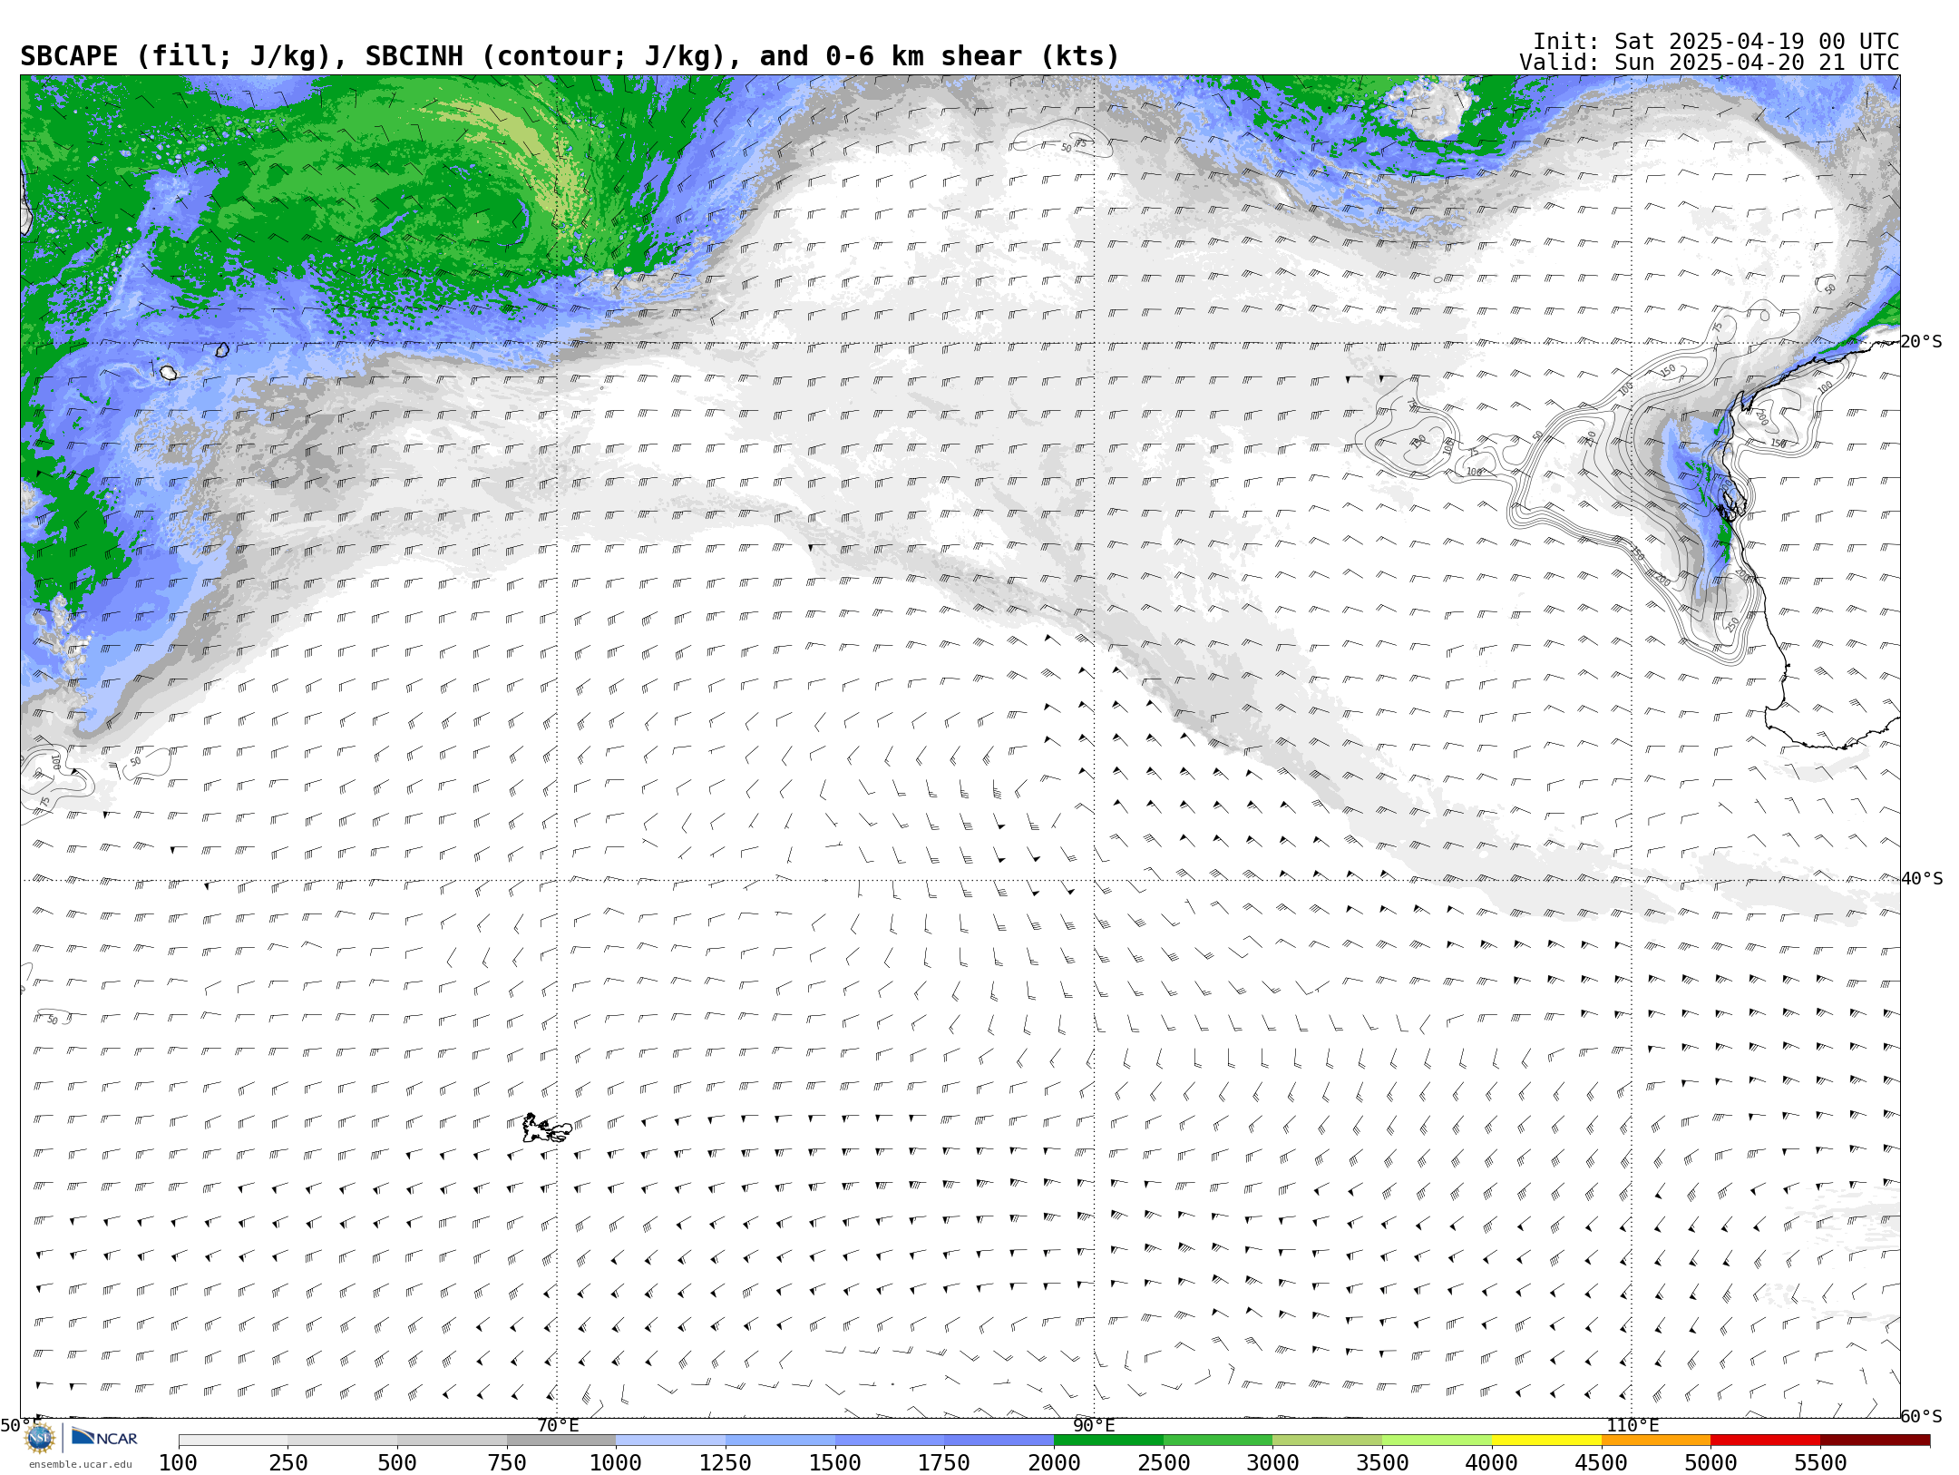Screen dimensions: 1959x1475
Task: Click the 110°E longitude label
Action: [x=1632, y=1426]
